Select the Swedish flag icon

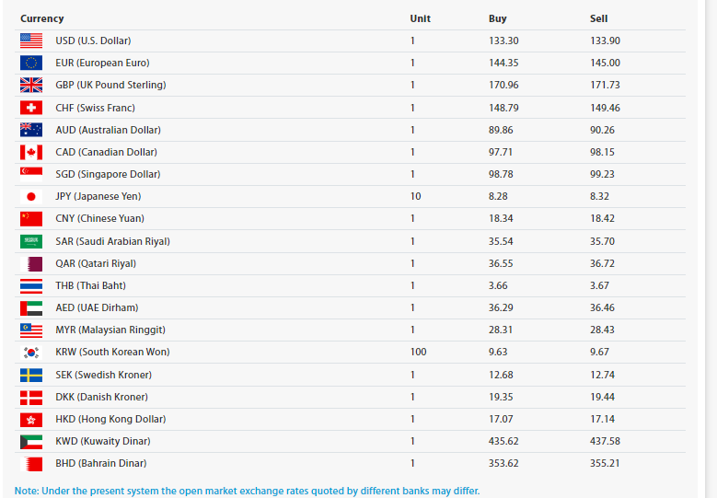click(x=31, y=375)
